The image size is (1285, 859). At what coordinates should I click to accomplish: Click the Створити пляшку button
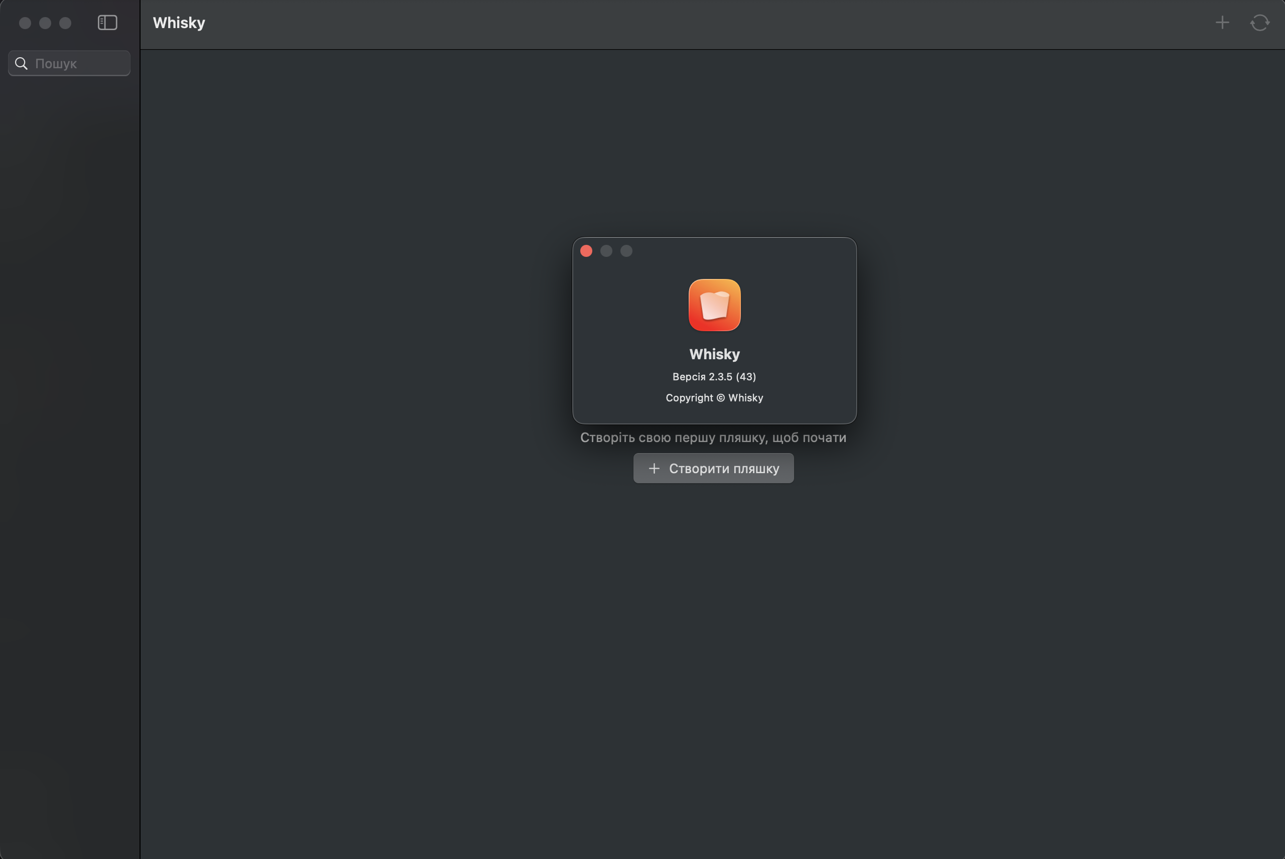tap(713, 469)
